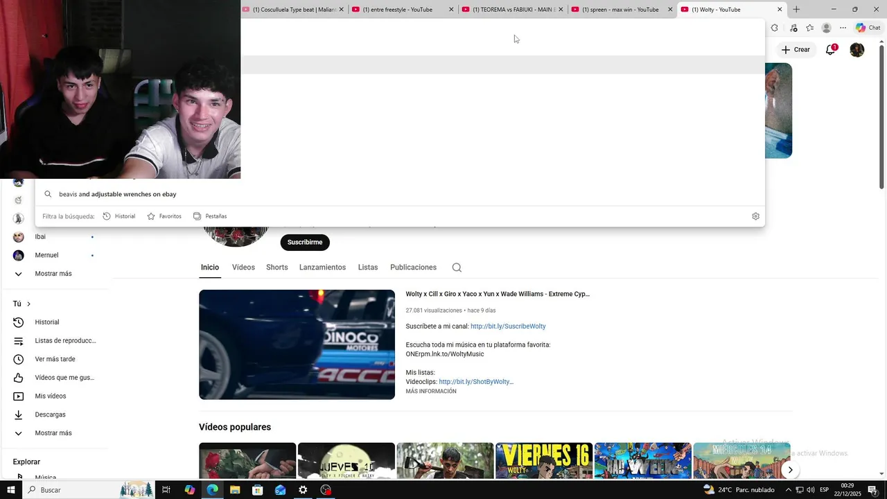Filter suggestions by Favoritos
887x499 pixels.
164,216
